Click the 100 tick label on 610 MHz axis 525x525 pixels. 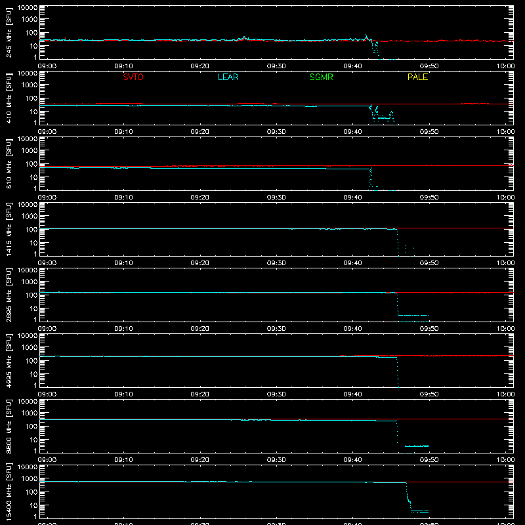tap(31, 164)
